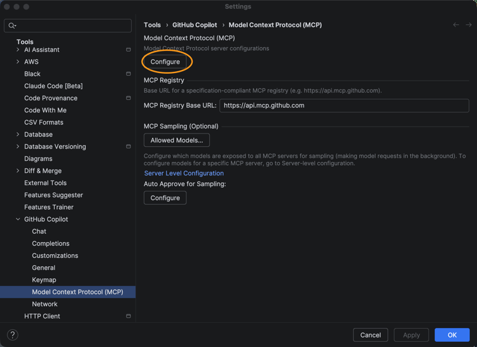Select Diff & Merge tree label
477x347 pixels.
coord(43,171)
